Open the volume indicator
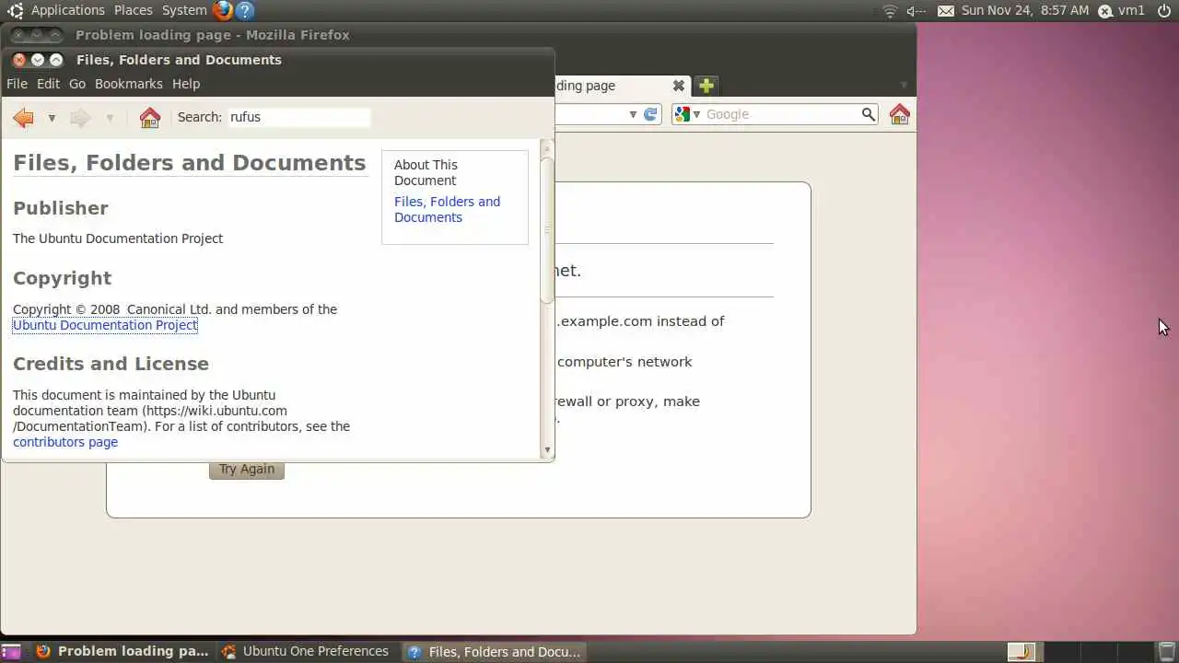Screen dimensions: 1179x663 [x=916, y=11]
